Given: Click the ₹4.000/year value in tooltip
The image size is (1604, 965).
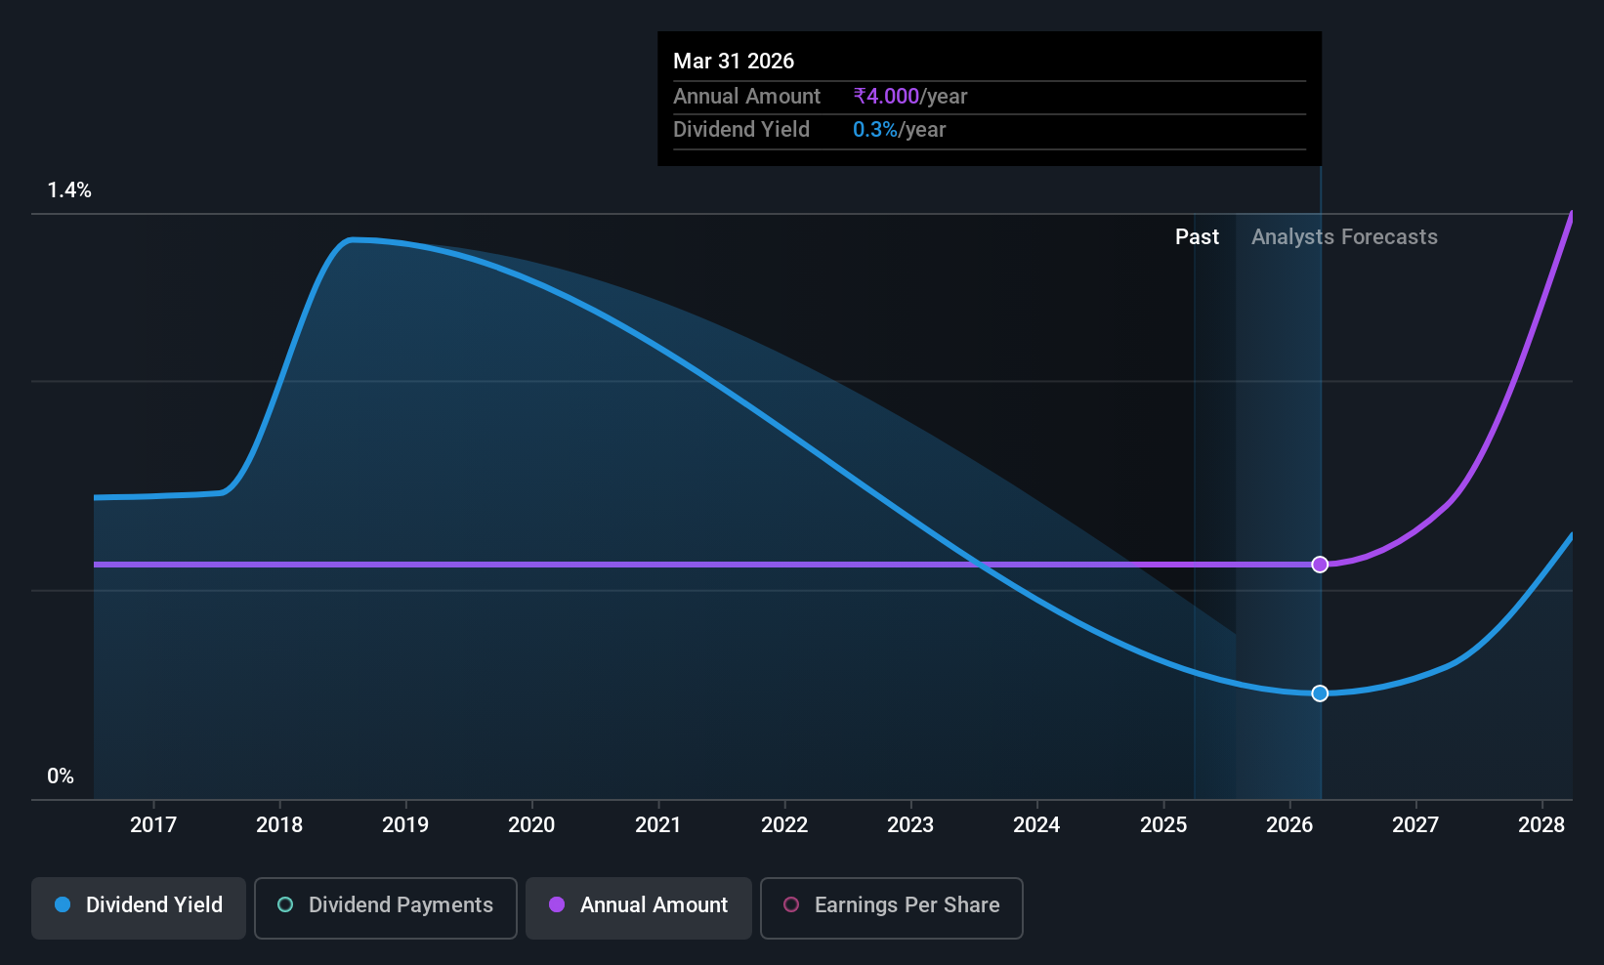Looking at the screenshot, I should pos(910,97).
